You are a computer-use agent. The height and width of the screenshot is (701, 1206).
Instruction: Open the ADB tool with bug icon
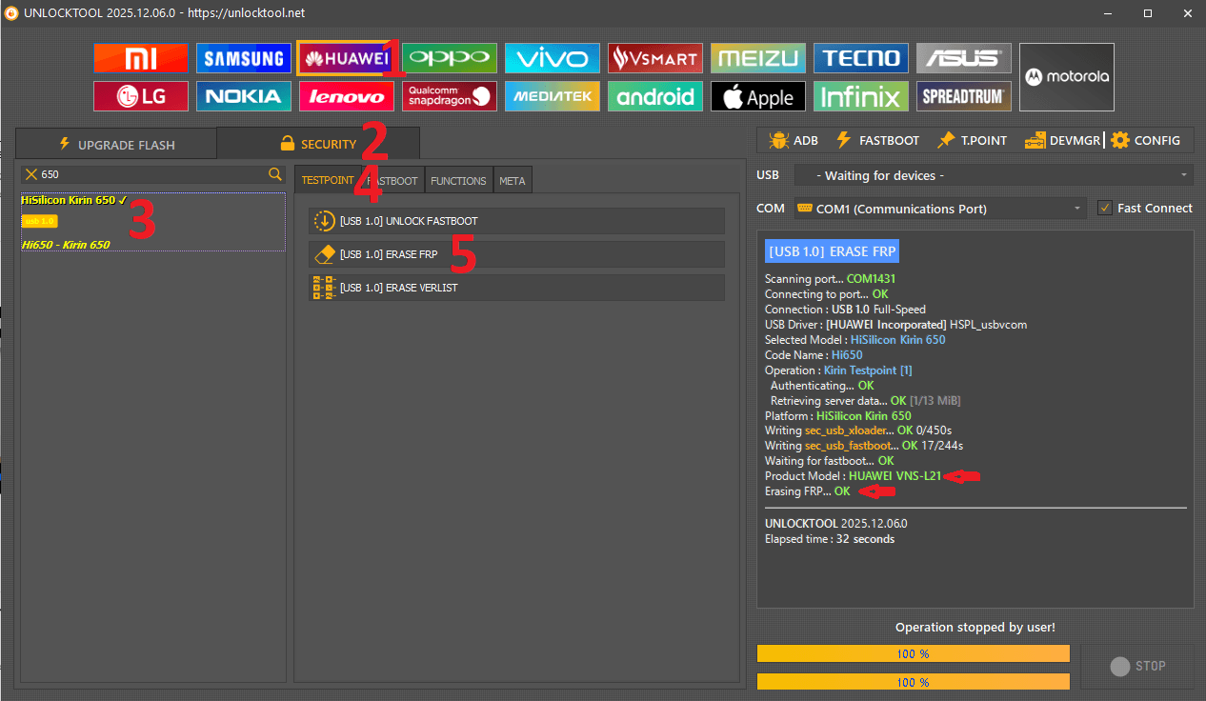tap(794, 140)
